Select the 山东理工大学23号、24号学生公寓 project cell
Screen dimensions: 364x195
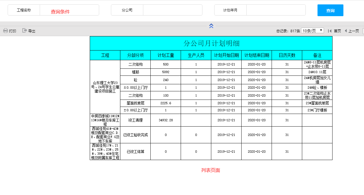(x=105, y=87)
